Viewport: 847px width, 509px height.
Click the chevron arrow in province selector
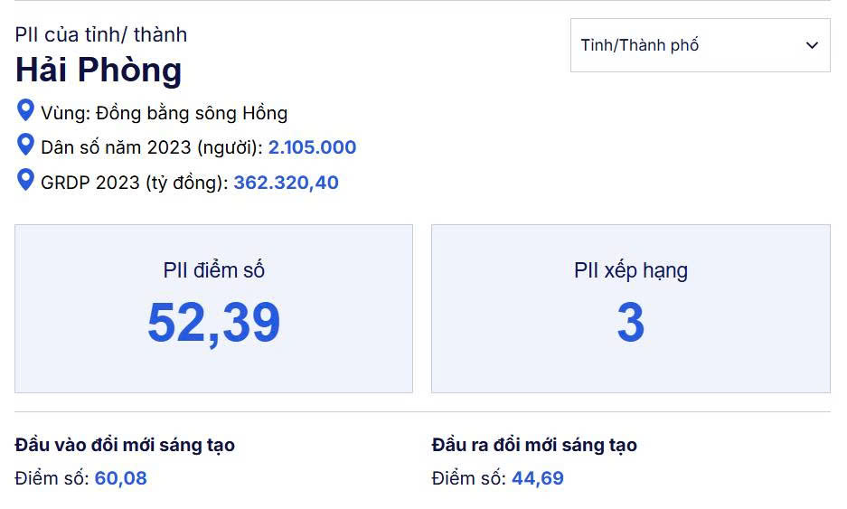coord(812,45)
